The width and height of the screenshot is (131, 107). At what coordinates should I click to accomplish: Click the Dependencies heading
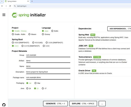[x=85, y=29]
